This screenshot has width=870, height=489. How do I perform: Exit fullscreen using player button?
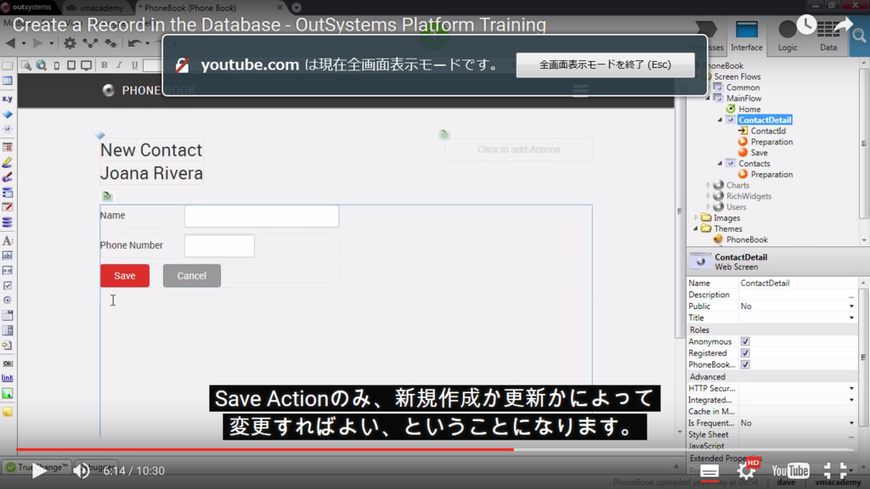click(x=834, y=471)
